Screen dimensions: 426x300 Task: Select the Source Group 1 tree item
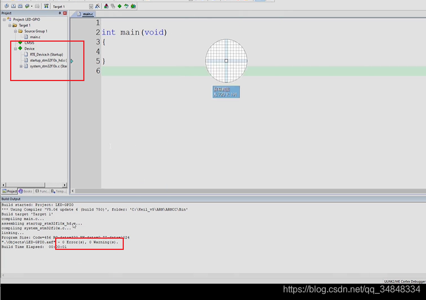pos(35,32)
